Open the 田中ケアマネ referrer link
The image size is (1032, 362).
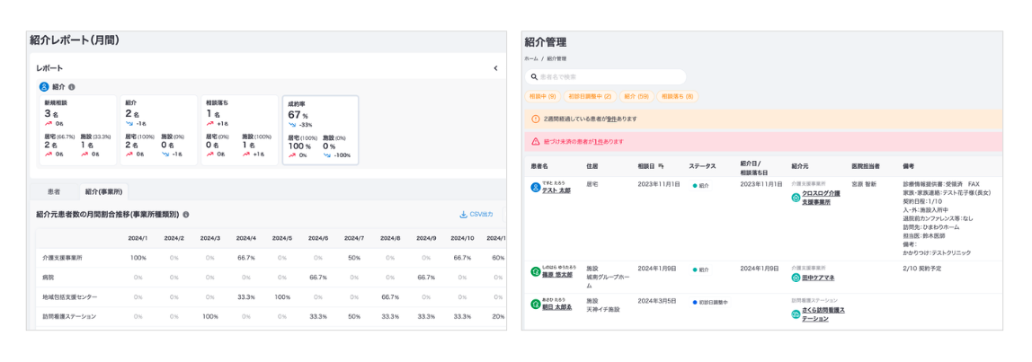(x=818, y=278)
